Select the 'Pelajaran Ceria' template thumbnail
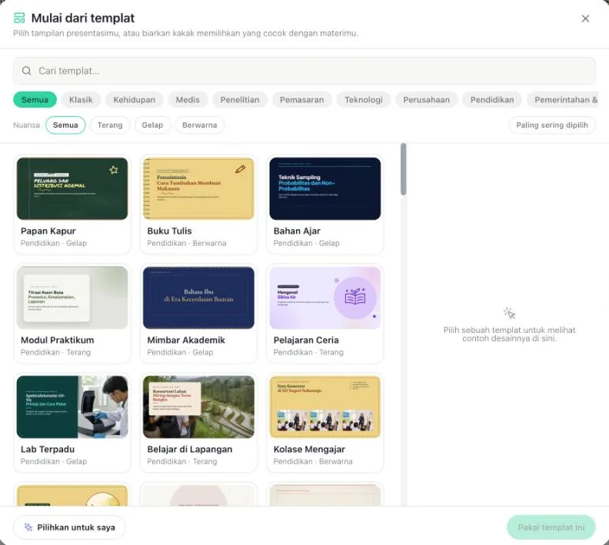 (325, 297)
